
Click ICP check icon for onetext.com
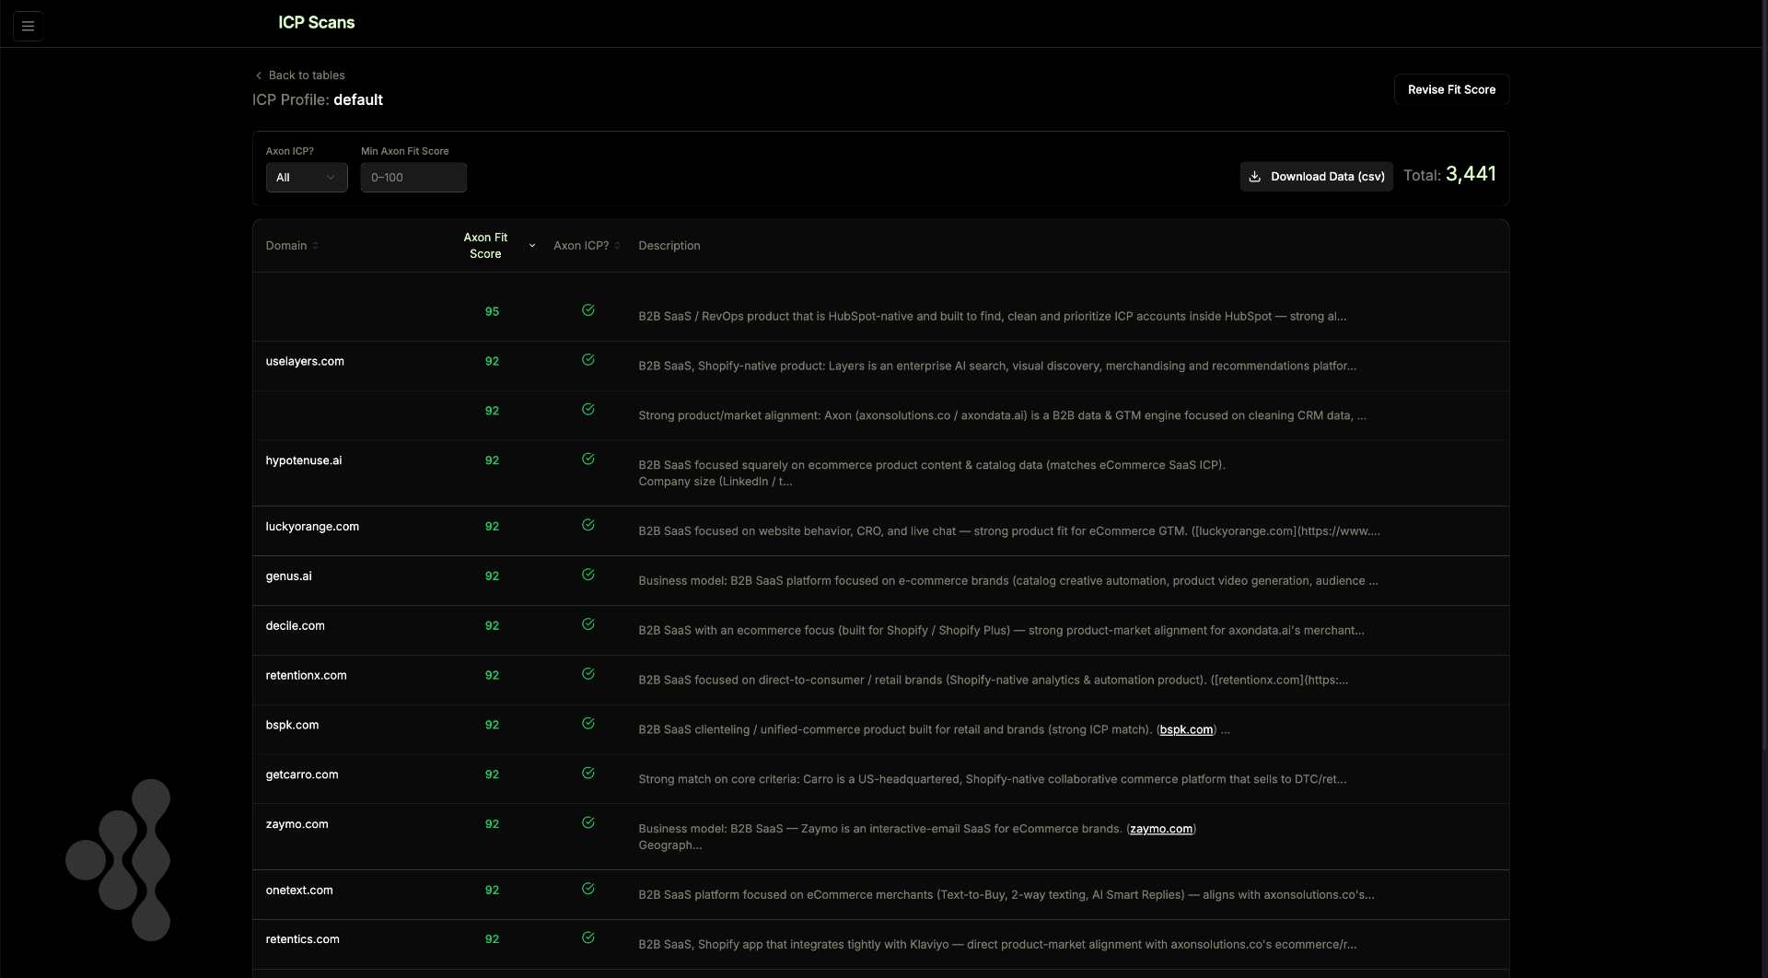click(588, 889)
